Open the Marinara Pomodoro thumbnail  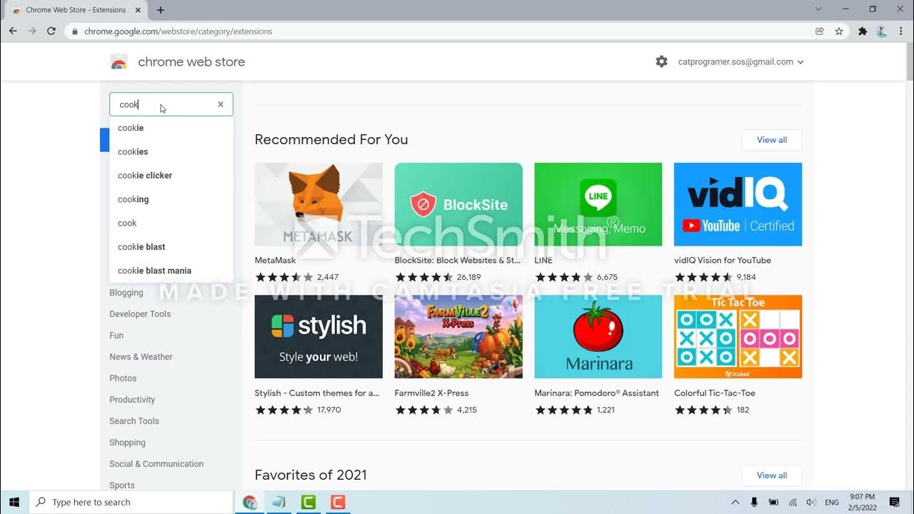click(598, 337)
